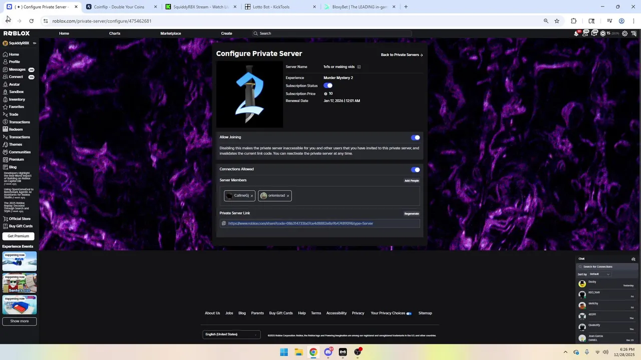Open Favorites in the sidebar
Image resolution: width=641 pixels, height=360 pixels.
16,106
